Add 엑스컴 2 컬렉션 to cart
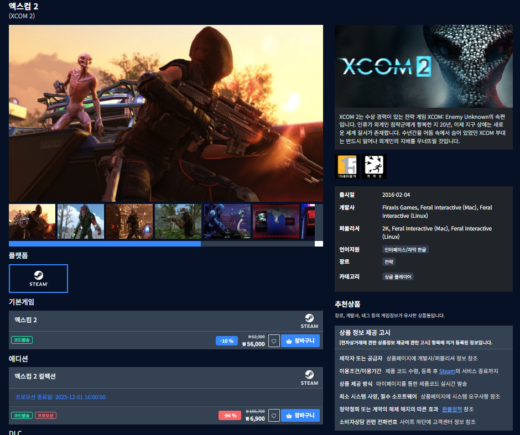This screenshot has height=435, width=520. click(300, 416)
